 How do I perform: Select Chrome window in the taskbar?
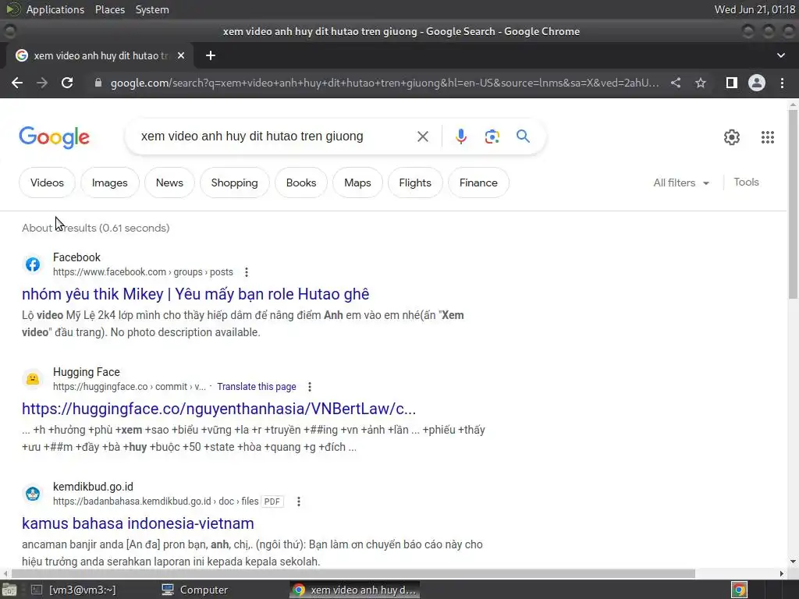pos(355,590)
